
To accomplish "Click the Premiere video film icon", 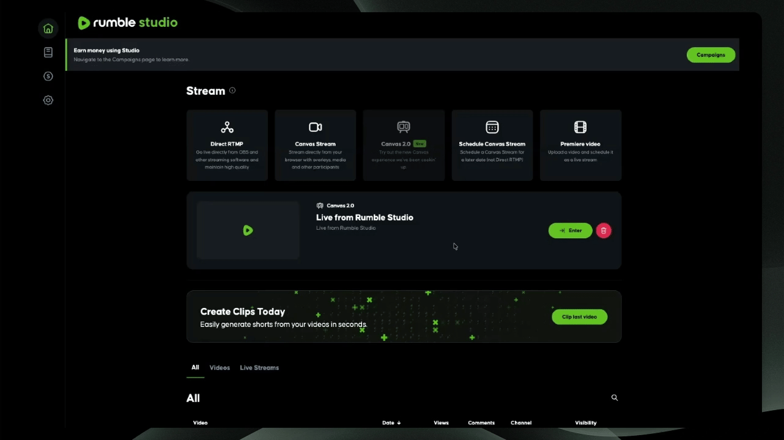I will pyautogui.click(x=580, y=127).
